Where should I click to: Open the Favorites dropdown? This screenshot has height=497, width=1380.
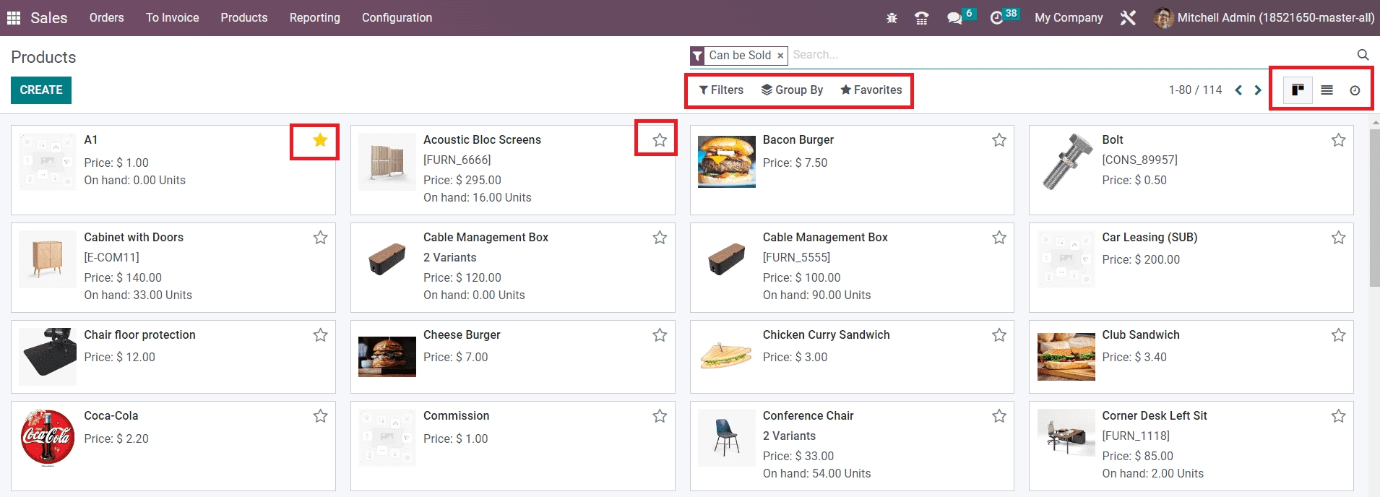[x=871, y=90]
